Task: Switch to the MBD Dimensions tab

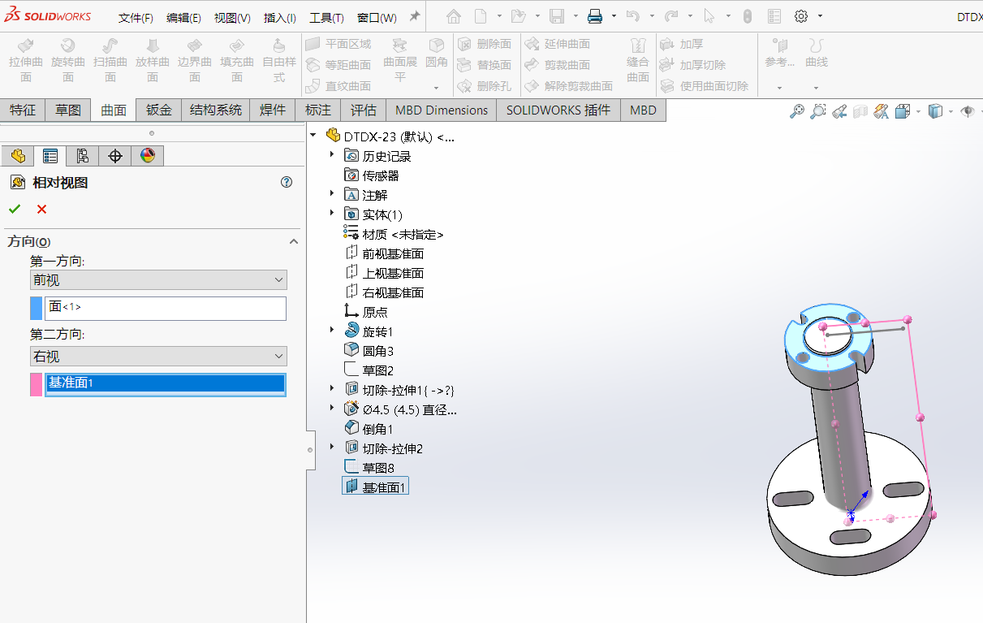Action: coord(442,110)
